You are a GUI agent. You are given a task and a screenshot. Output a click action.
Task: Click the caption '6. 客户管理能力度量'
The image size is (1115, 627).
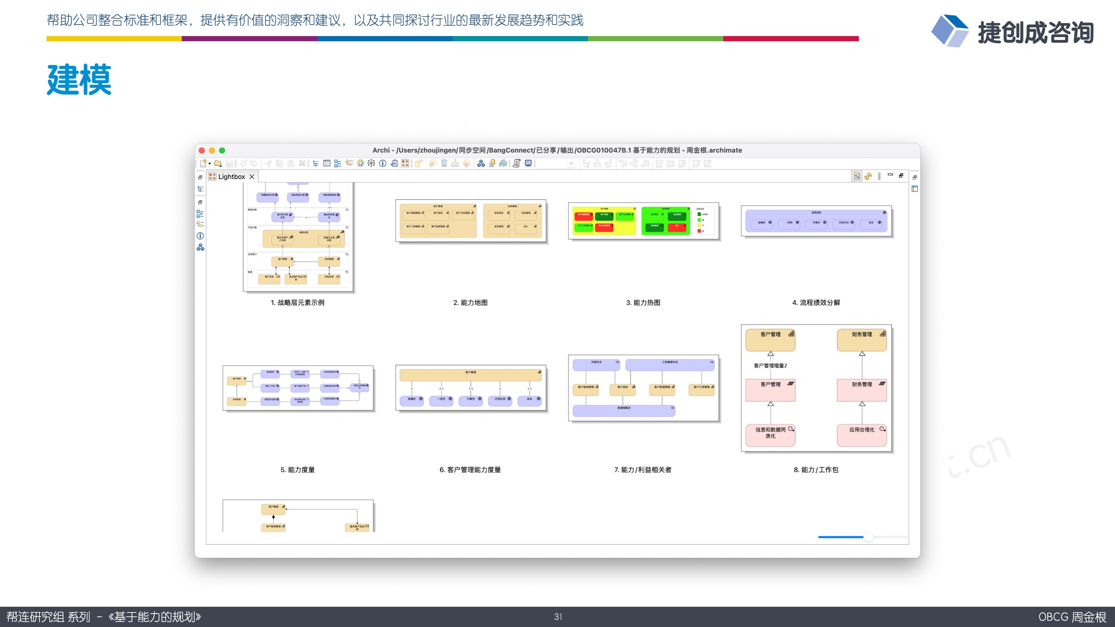pyautogui.click(x=470, y=469)
